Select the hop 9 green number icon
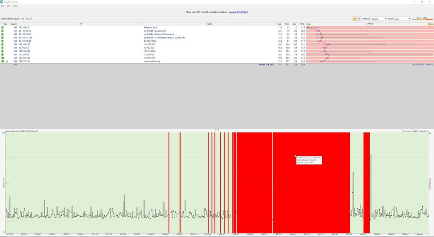The width and height of the screenshot is (434, 237). click(3, 55)
